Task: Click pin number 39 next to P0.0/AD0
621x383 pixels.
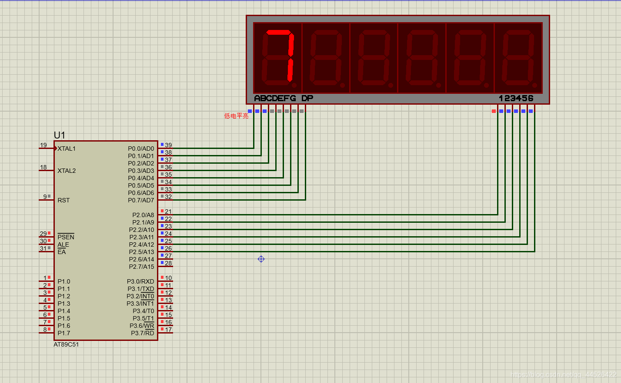Action: [x=168, y=145]
